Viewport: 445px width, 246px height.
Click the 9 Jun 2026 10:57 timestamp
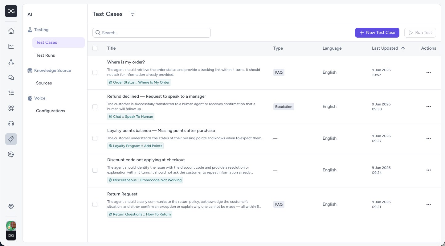(x=381, y=72)
